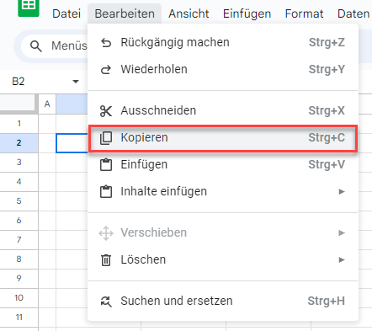
Task: Open the name box dropdown arrow
Action: 76,82
